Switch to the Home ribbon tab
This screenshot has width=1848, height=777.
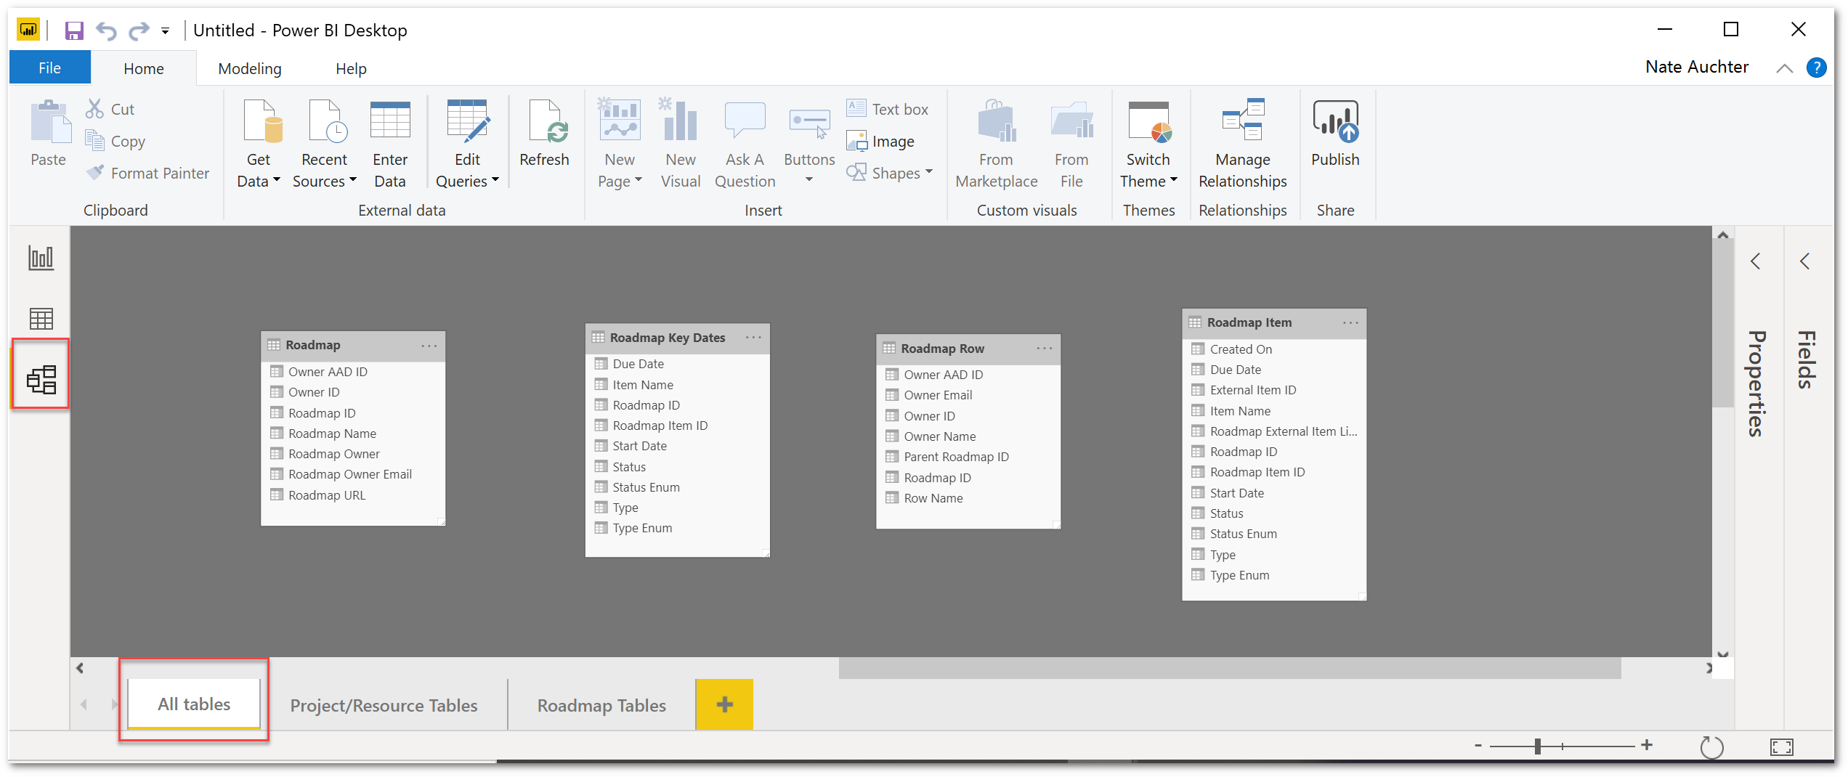tap(144, 68)
